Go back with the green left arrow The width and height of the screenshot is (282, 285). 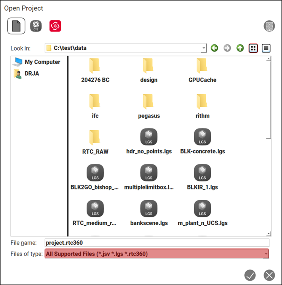tap(214, 48)
